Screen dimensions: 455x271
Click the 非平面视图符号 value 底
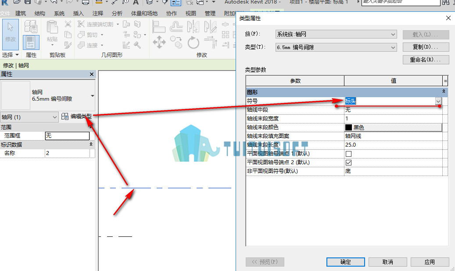click(393, 171)
